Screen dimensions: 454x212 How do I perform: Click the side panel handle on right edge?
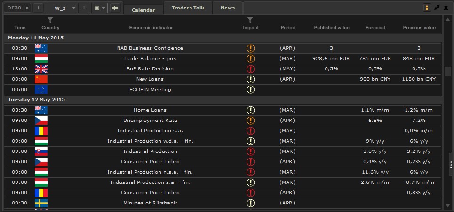(x=451, y=165)
